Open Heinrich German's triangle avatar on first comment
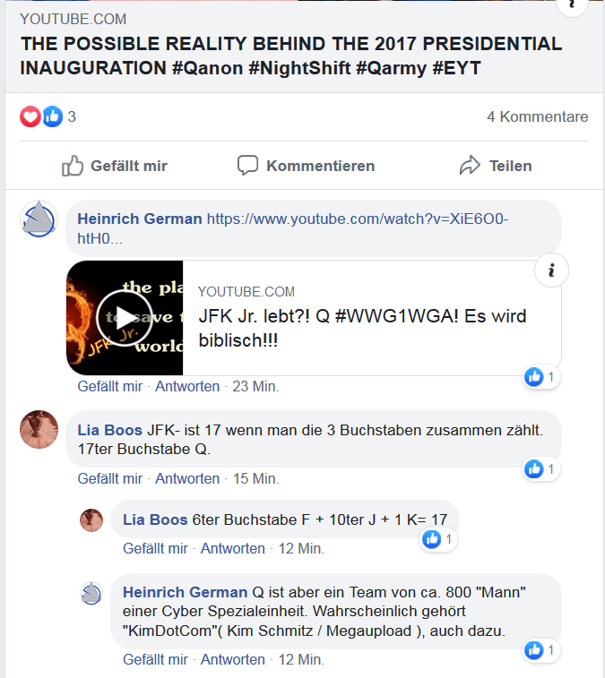Viewport: 605px width, 678px height. [x=39, y=219]
